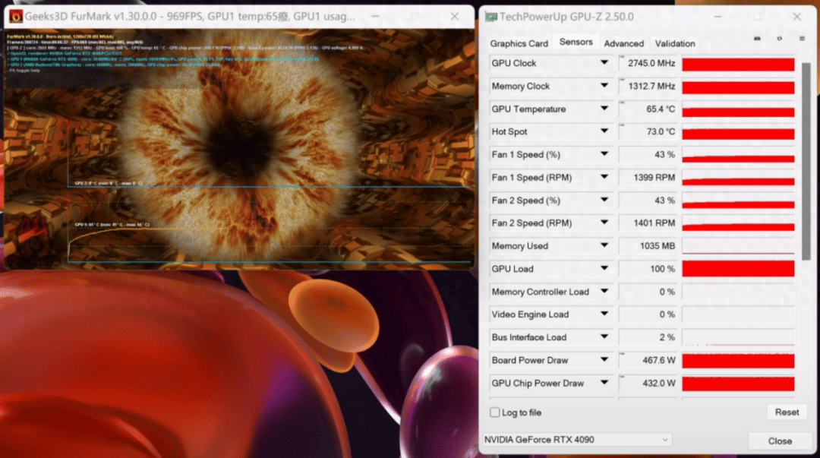Minimize the FurMark window
Screen dimensions: 820x458
tap(375, 16)
